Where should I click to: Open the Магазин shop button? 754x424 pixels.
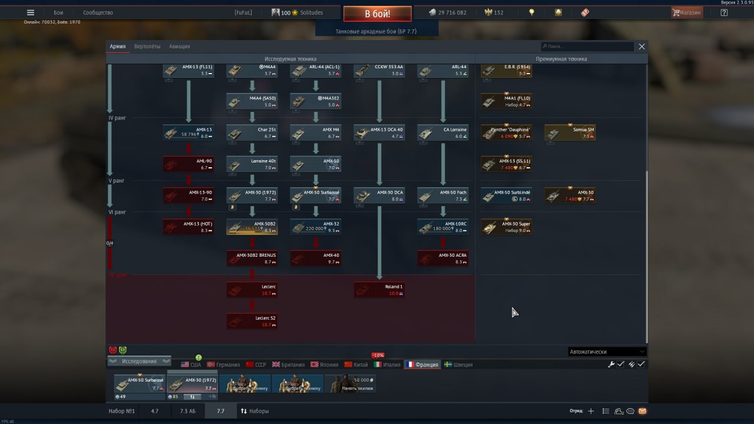click(x=687, y=12)
